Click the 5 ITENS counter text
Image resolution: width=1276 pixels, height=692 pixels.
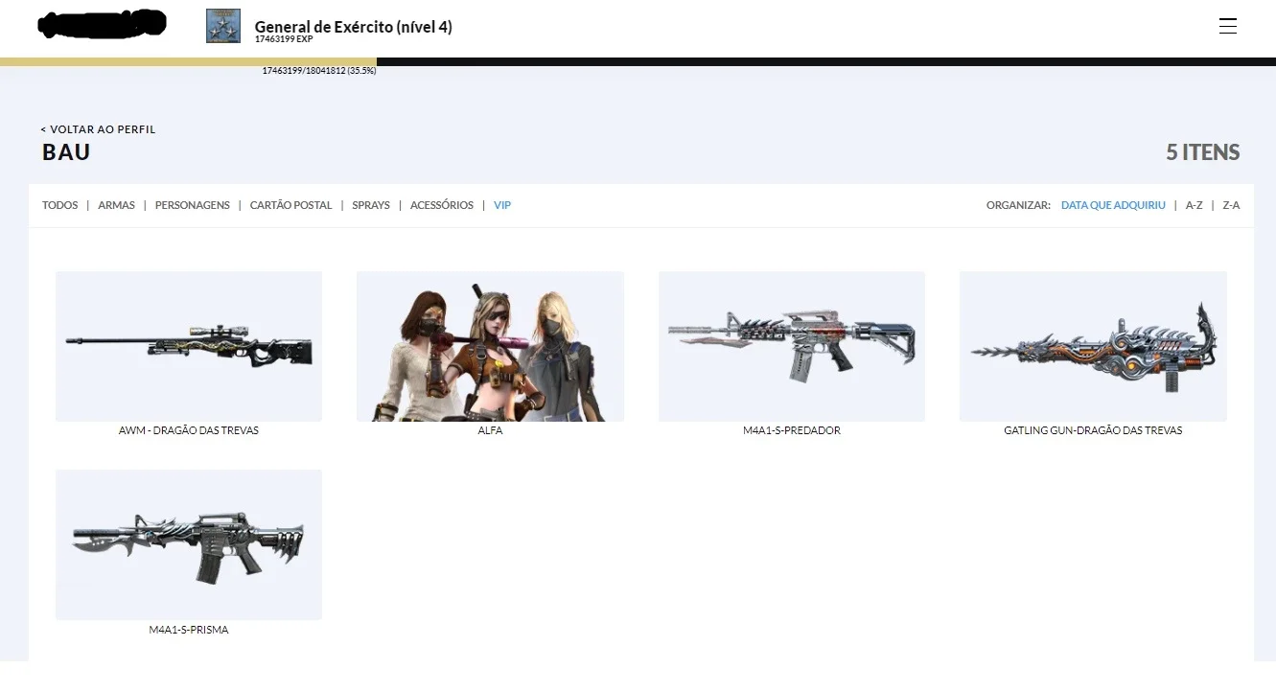(x=1203, y=152)
